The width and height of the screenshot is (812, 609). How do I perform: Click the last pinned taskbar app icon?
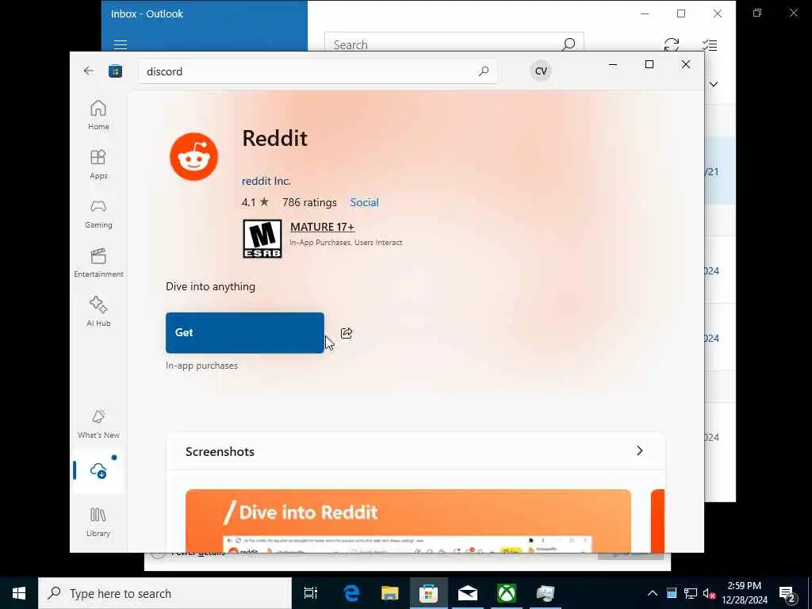pos(545,593)
